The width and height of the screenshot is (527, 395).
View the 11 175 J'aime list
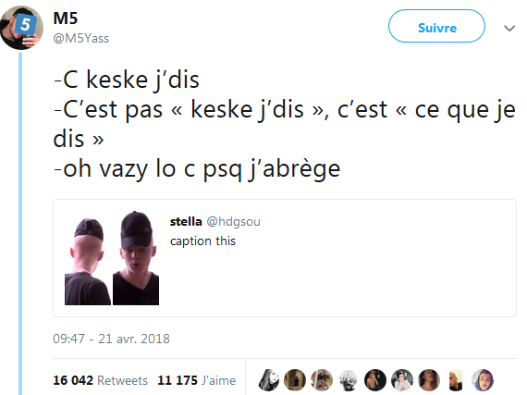[x=197, y=380]
